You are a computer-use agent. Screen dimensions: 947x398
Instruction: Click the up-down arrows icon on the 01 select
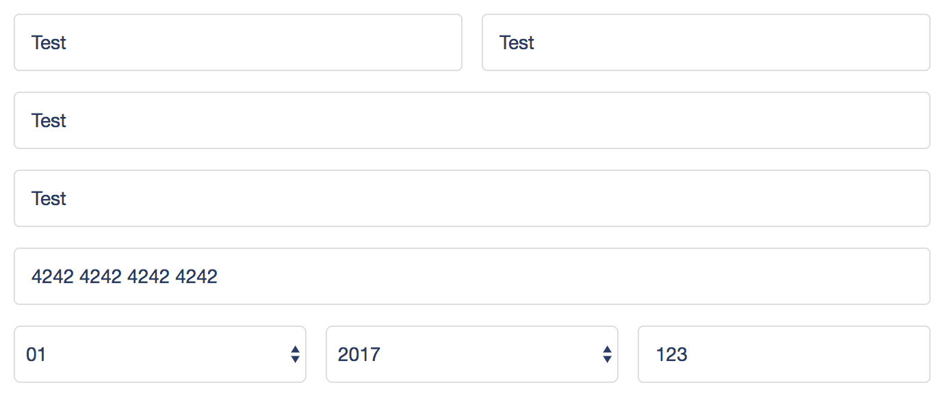(x=295, y=354)
